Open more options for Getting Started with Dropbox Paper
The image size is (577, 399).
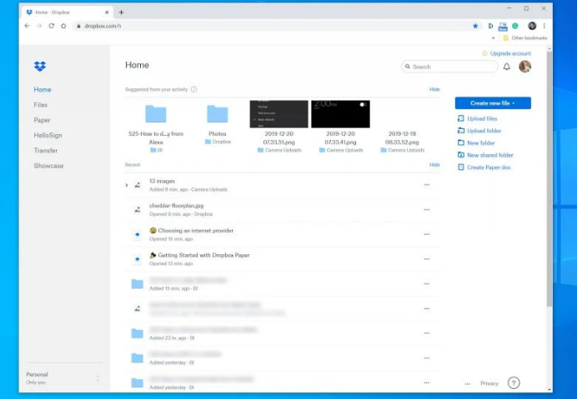[426, 259]
